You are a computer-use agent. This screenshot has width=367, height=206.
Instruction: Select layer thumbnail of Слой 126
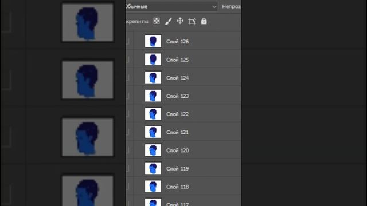[153, 41]
